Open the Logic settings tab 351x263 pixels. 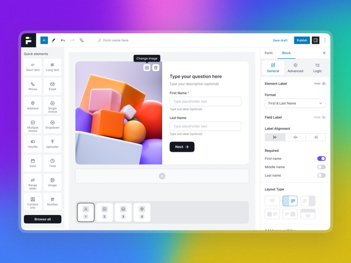(x=317, y=68)
